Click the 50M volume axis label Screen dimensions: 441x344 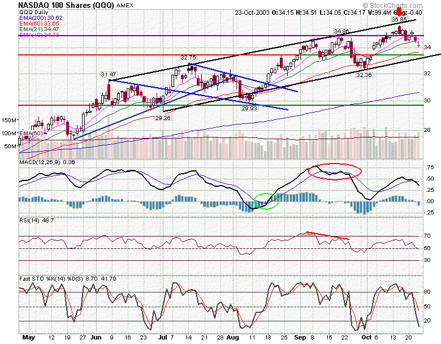point(10,147)
